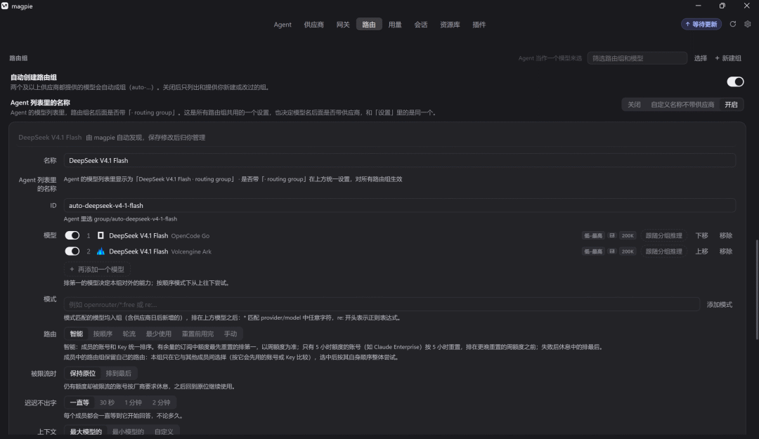Select 自定义 context option

click(164, 432)
